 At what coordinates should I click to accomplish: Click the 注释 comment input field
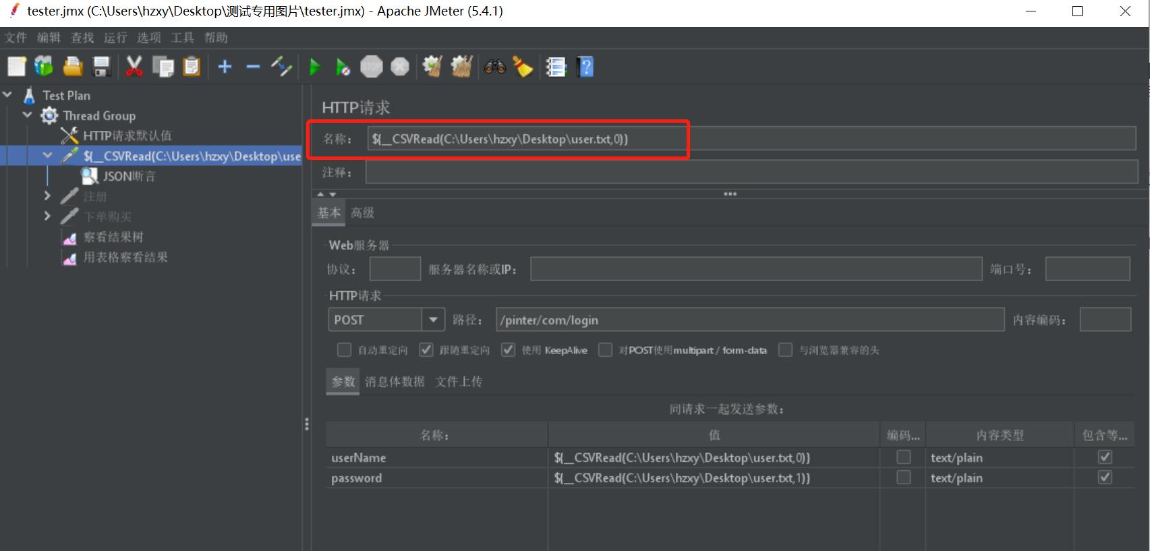pos(751,172)
